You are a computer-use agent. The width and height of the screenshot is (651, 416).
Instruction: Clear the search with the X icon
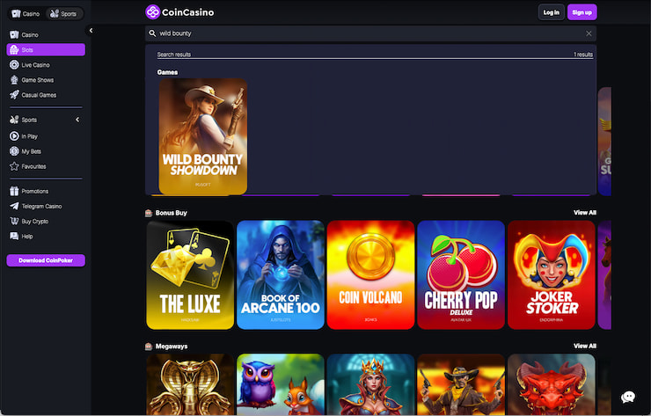[x=589, y=33]
